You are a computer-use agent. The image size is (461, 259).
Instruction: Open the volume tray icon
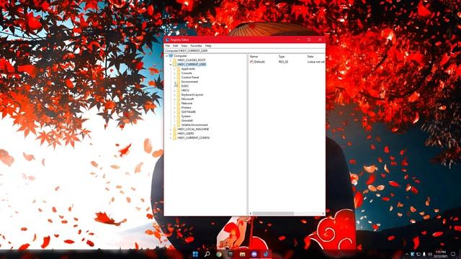430,254
